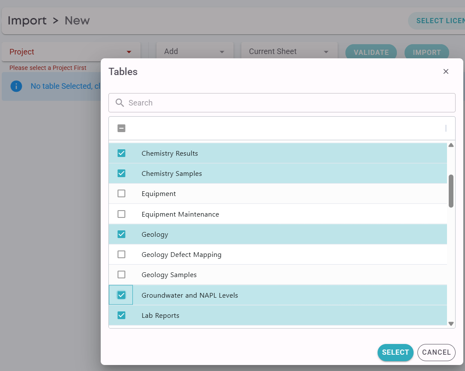465x371 pixels.
Task: Click the 'Equipment' row text
Action: [x=159, y=194]
